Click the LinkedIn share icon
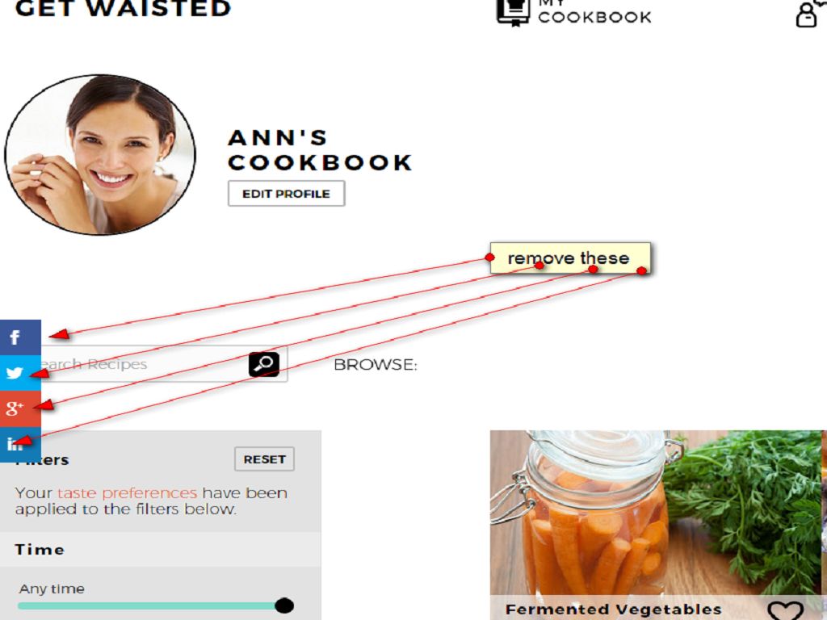Image resolution: width=827 pixels, height=620 pixels. 20,444
